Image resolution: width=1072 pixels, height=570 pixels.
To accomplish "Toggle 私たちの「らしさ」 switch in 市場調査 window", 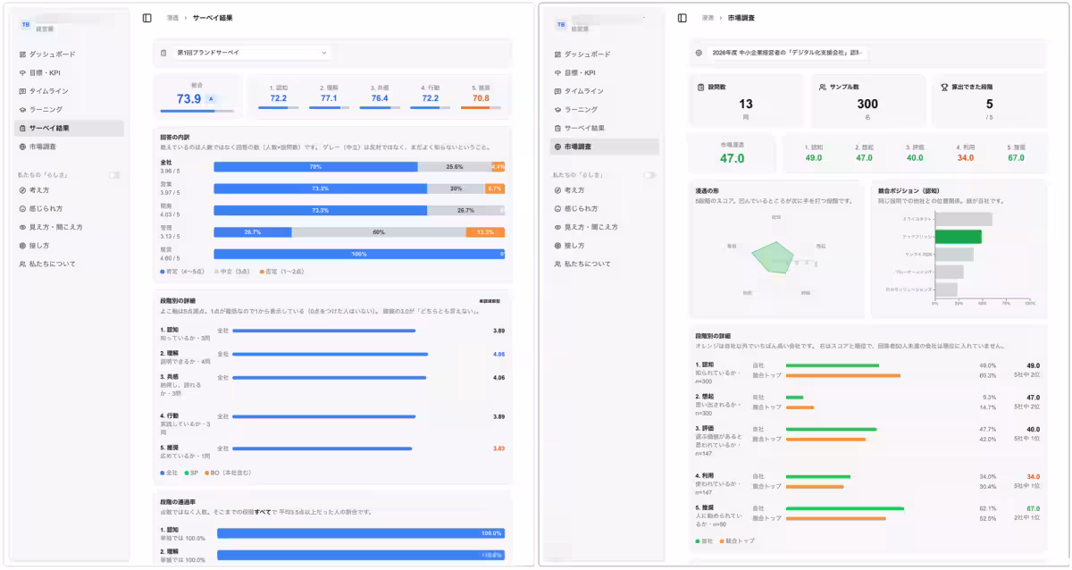I will pyautogui.click(x=649, y=175).
